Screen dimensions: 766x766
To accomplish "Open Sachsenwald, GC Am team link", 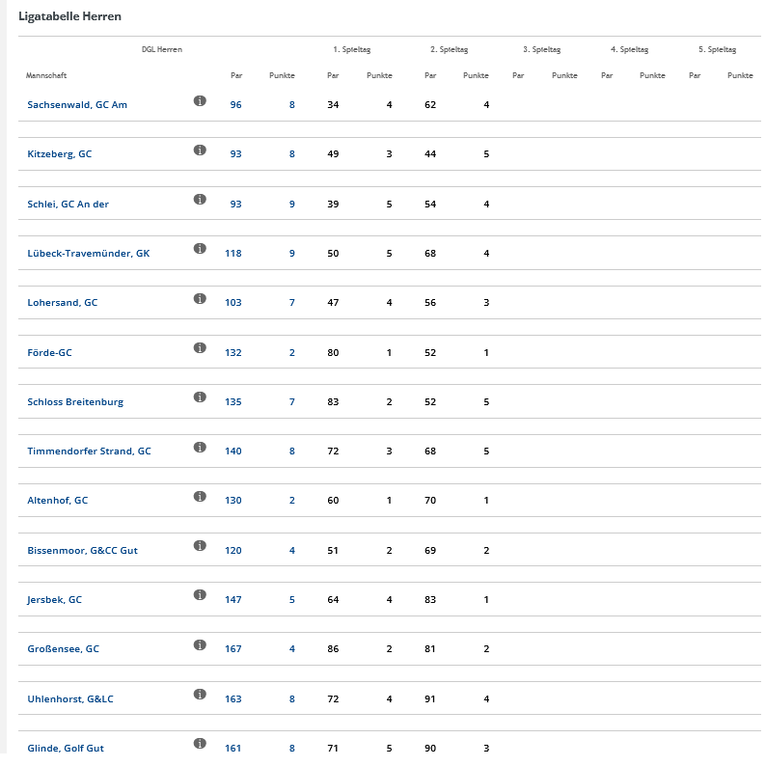I will click(x=77, y=104).
